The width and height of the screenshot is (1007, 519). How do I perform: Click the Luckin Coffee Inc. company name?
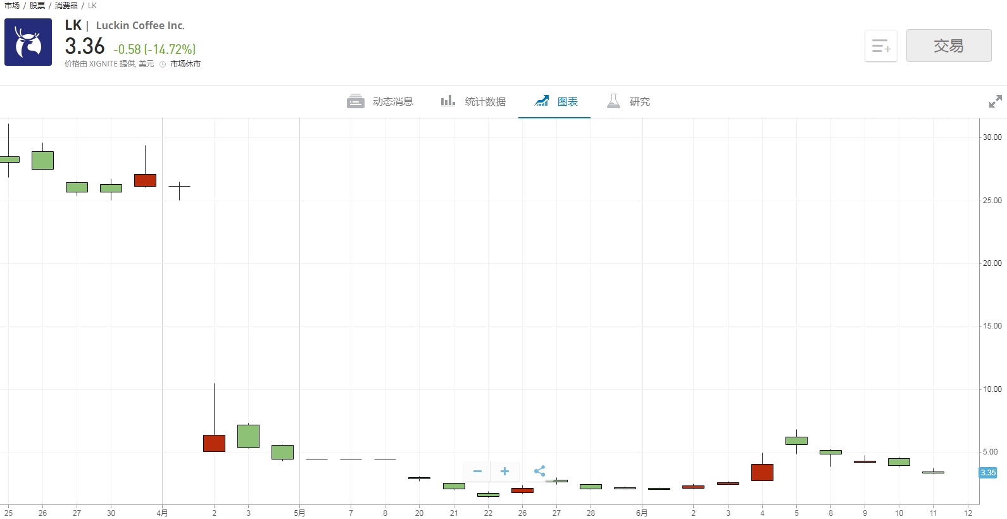coord(140,25)
